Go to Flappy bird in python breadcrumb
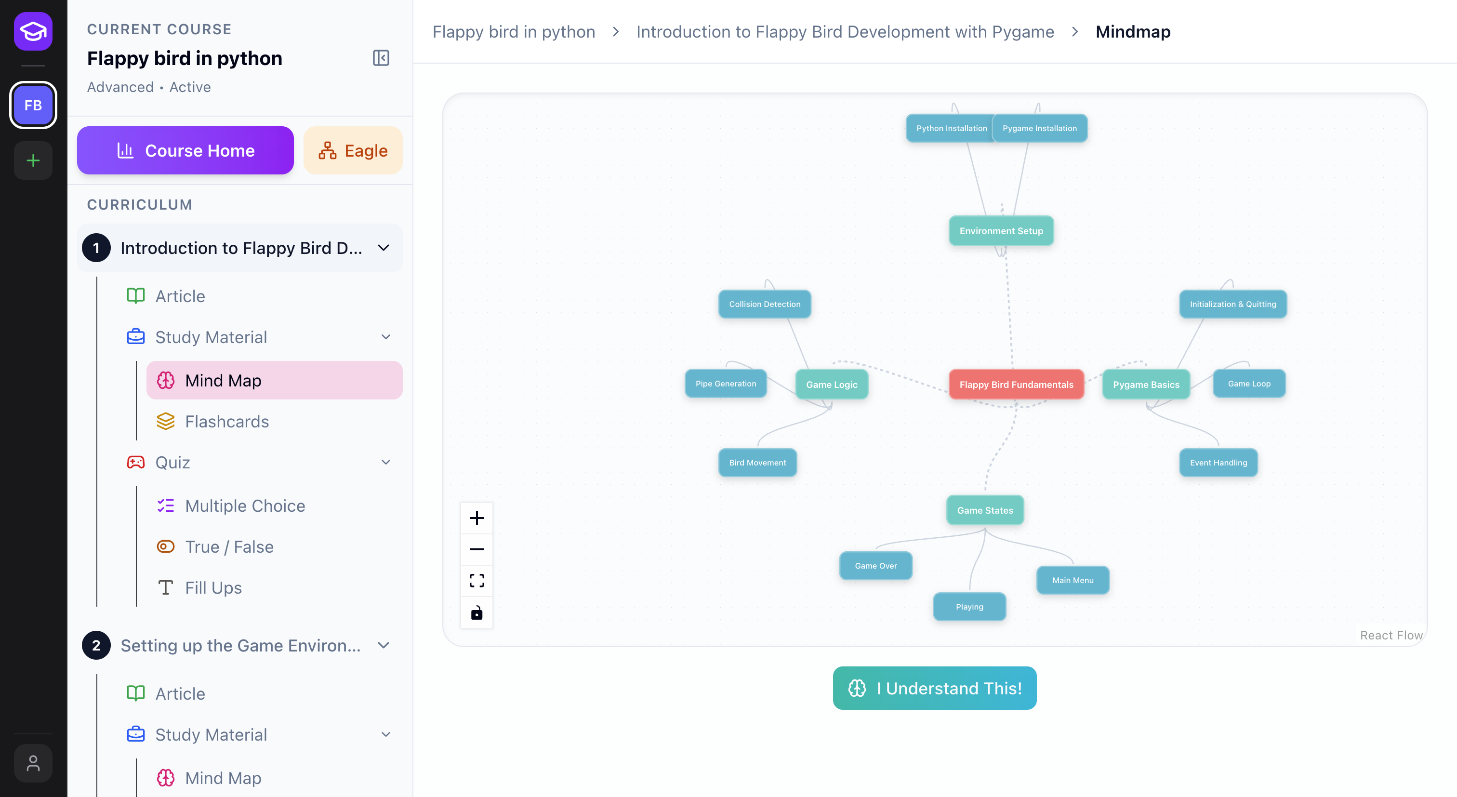This screenshot has width=1457, height=797. coord(514,32)
